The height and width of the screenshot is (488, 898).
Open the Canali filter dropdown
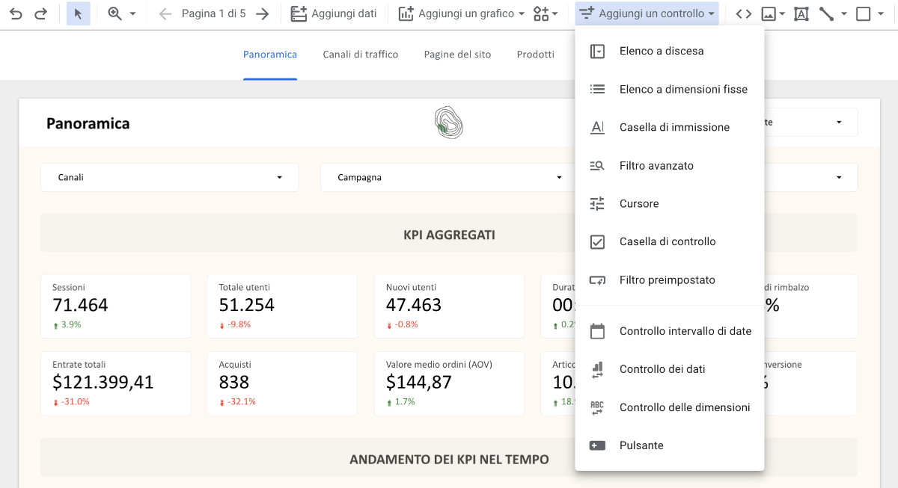[x=170, y=178]
